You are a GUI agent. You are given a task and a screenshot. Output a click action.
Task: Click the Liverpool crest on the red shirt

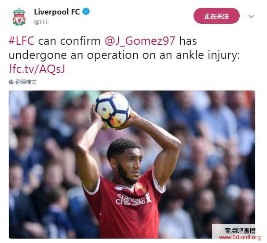point(141,188)
